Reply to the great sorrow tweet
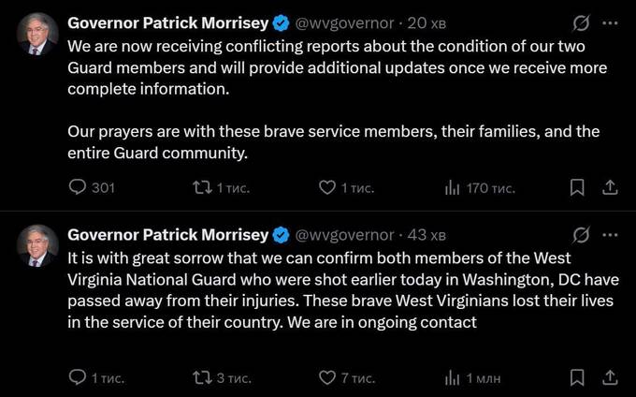636x397 pixels. point(79,377)
